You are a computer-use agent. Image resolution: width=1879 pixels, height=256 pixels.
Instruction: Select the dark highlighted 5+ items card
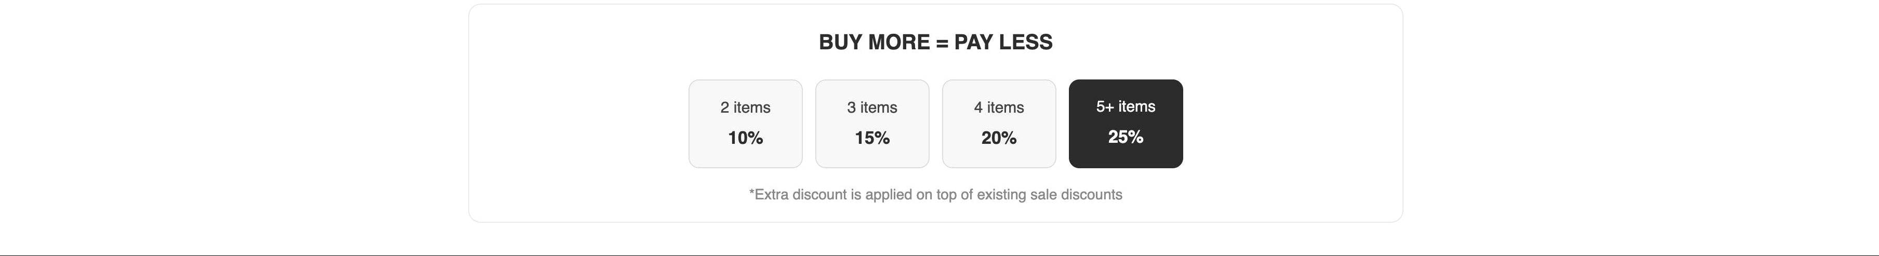(1126, 123)
